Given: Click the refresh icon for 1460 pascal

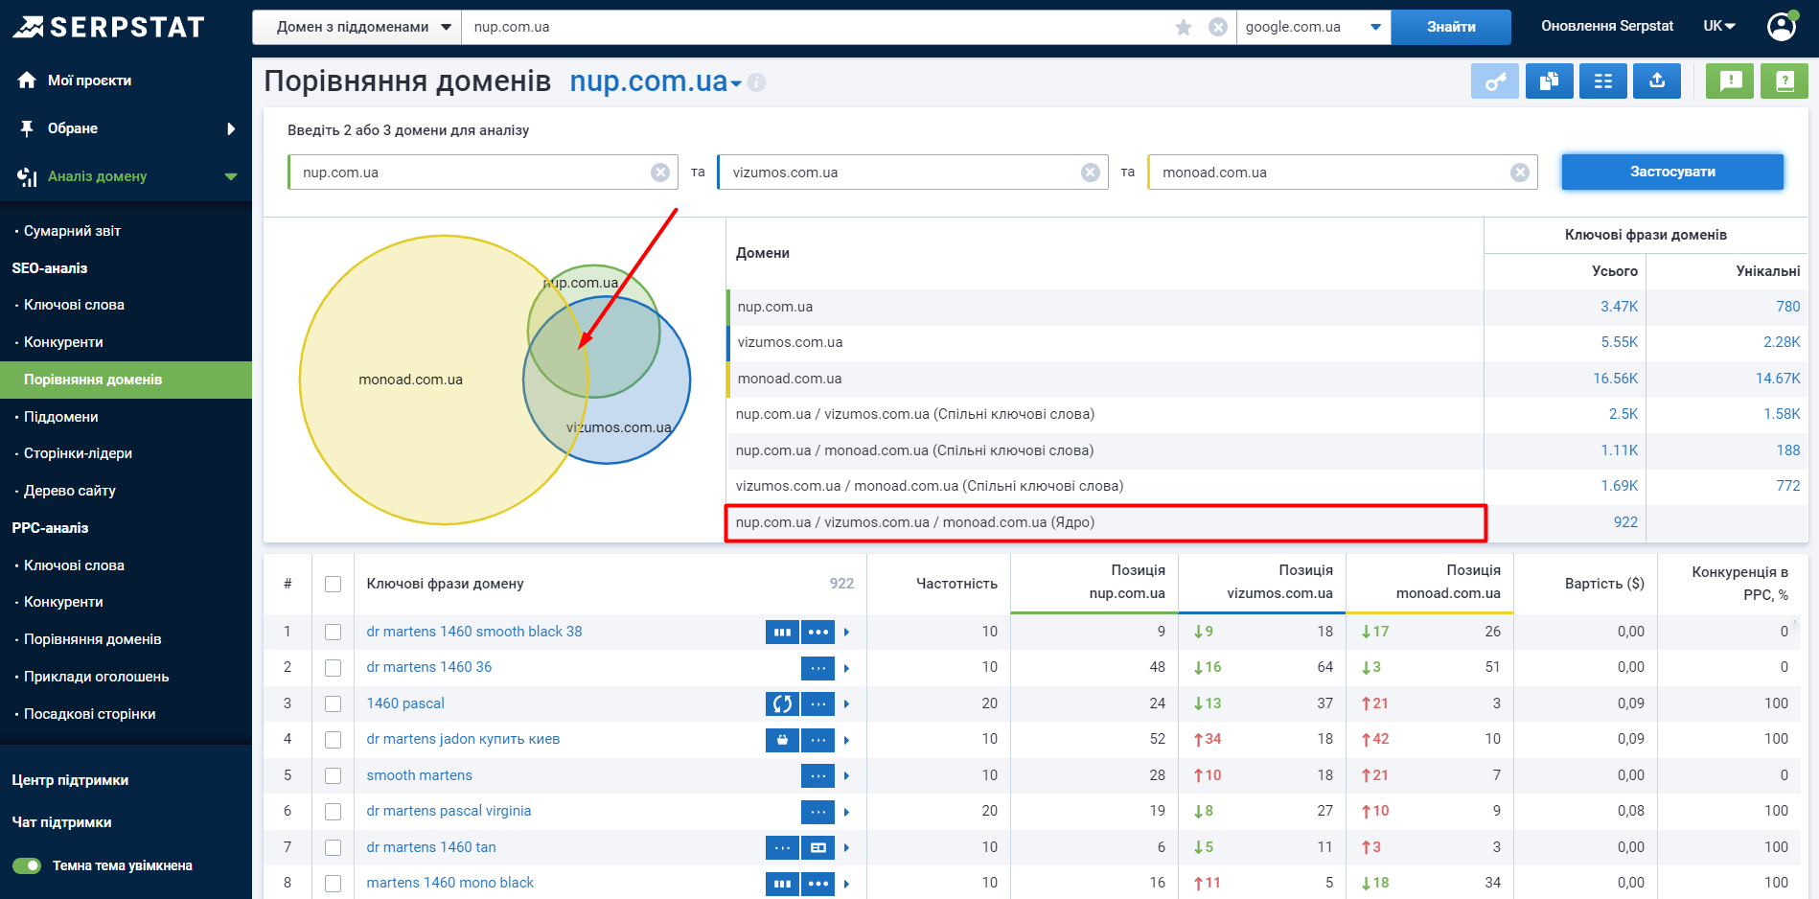Looking at the screenshot, I should click(x=782, y=704).
